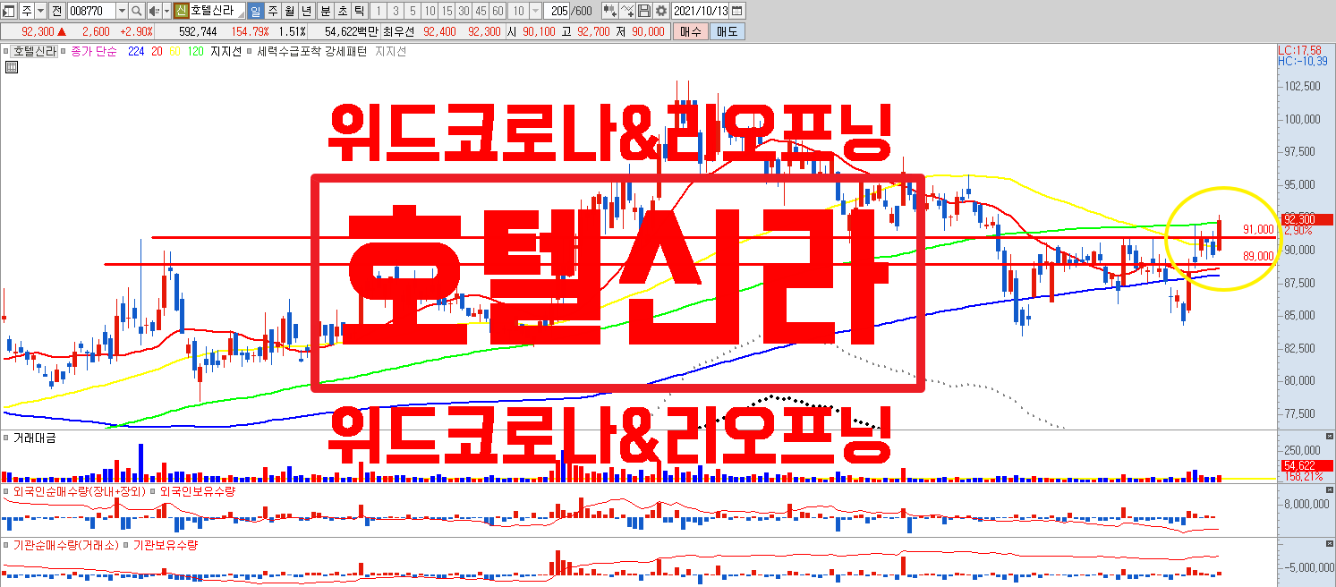Click the 전 button before stock code
The height and width of the screenshot is (587, 1336).
click(56, 11)
